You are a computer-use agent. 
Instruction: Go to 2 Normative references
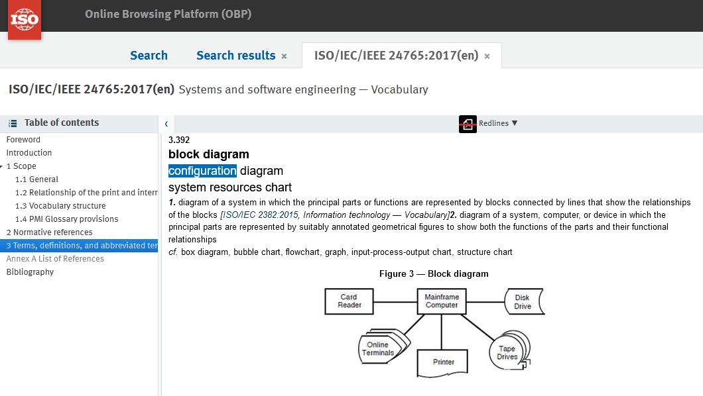[x=49, y=232]
